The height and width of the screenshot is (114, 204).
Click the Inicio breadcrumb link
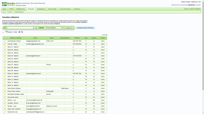click(4, 12)
